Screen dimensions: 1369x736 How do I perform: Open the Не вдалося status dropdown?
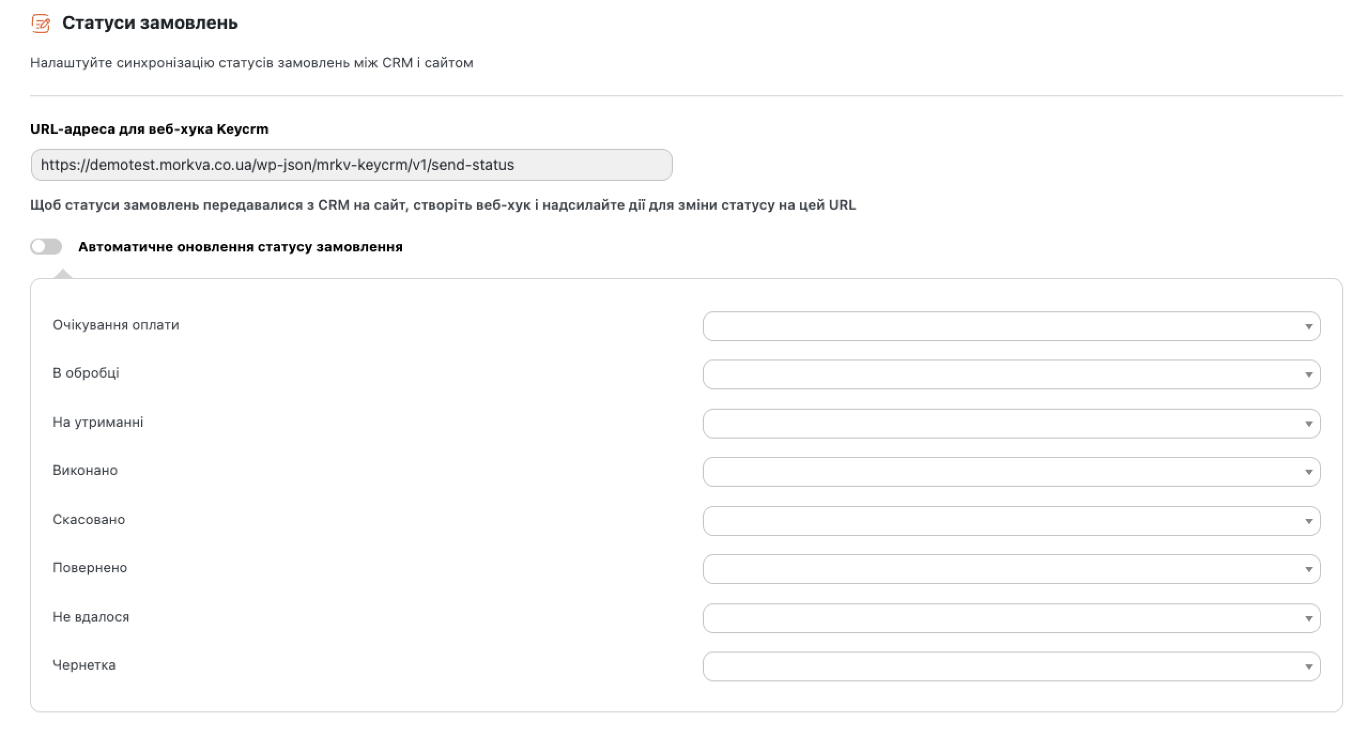pos(1011,618)
